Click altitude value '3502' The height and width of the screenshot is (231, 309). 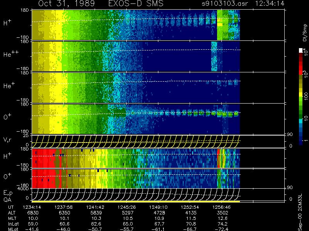tap(222, 213)
